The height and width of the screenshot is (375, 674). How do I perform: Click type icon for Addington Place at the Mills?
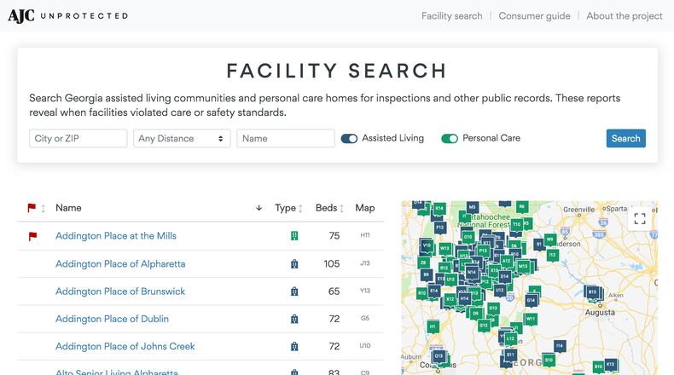coord(294,236)
